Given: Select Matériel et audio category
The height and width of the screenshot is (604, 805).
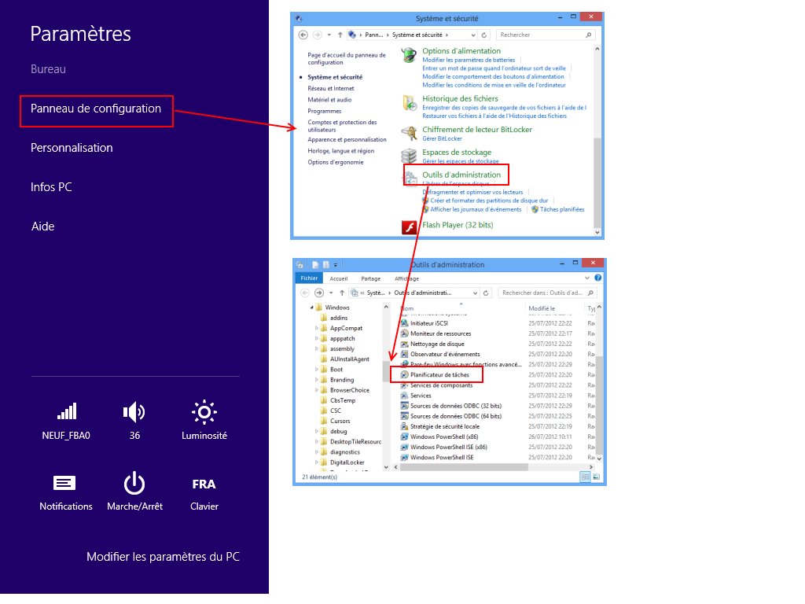Looking at the screenshot, I should pos(329,100).
